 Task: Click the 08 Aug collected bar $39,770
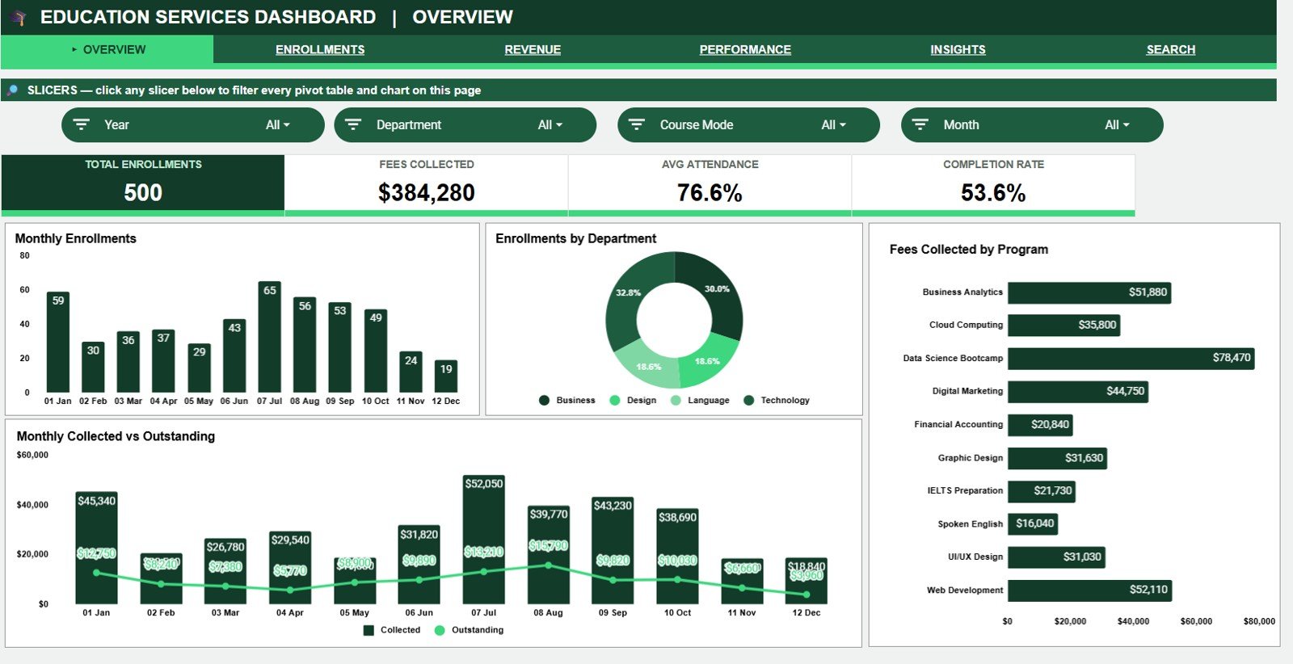(x=548, y=555)
